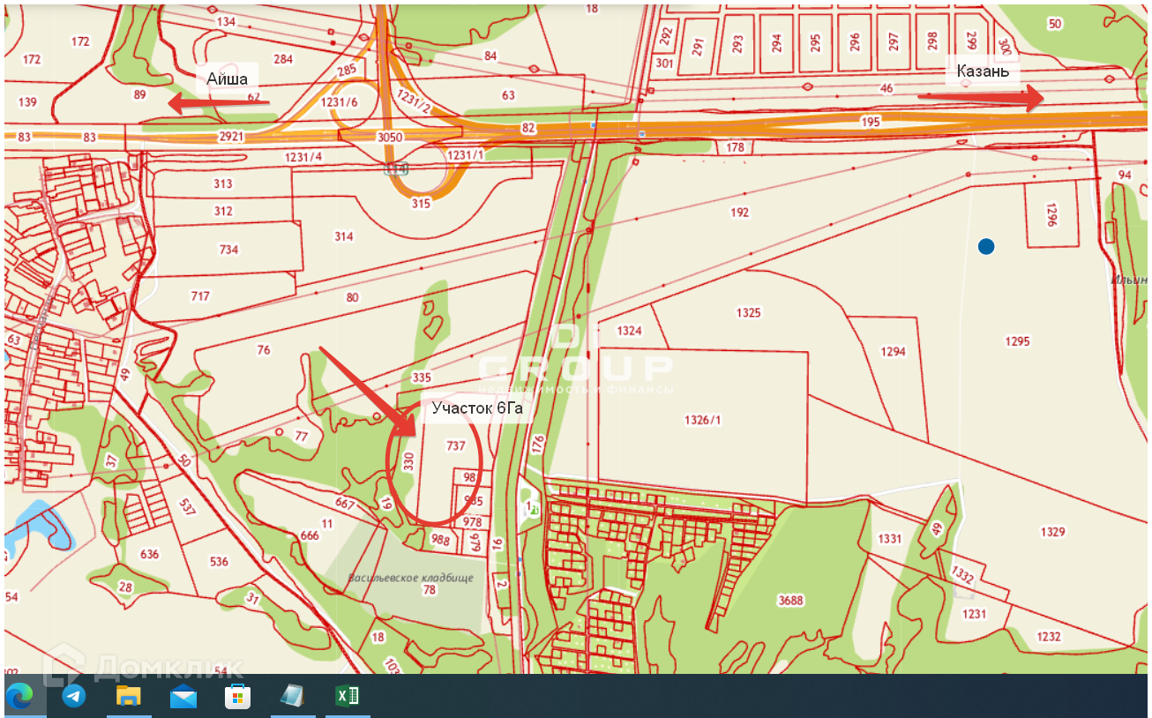Click parcel number 94
Image resolution: width=1152 pixels, height=718 pixels.
(1124, 176)
